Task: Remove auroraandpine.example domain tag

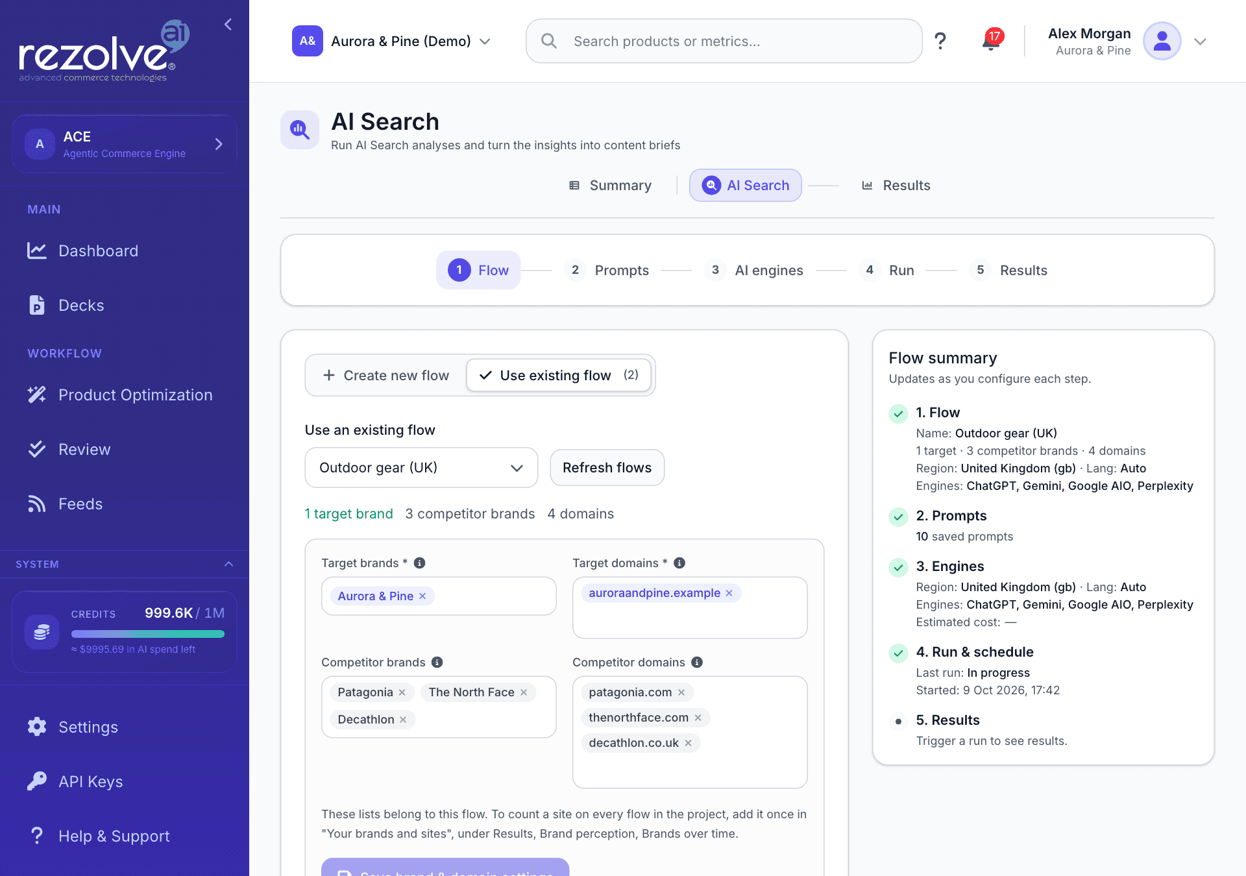Action: pos(729,593)
